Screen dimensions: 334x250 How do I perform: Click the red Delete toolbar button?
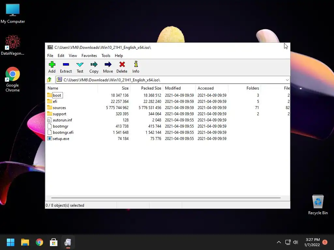[x=122, y=67]
